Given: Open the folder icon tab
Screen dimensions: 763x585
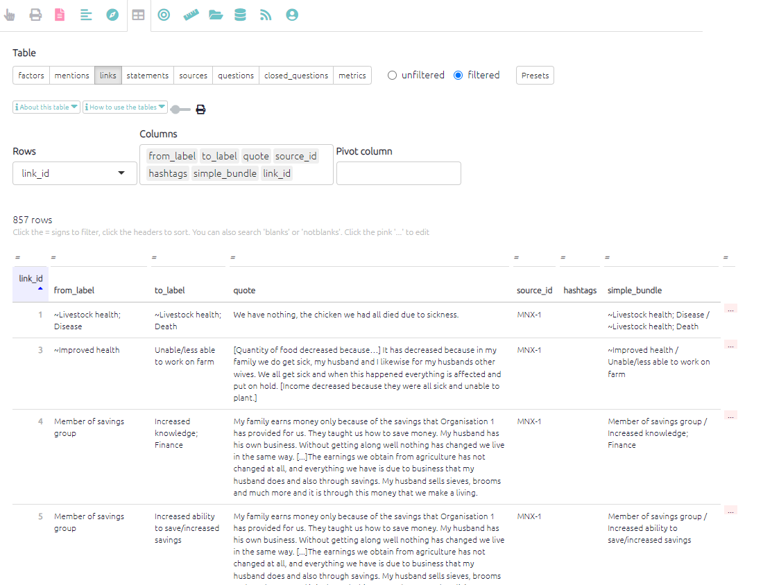Looking at the screenshot, I should click(216, 15).
